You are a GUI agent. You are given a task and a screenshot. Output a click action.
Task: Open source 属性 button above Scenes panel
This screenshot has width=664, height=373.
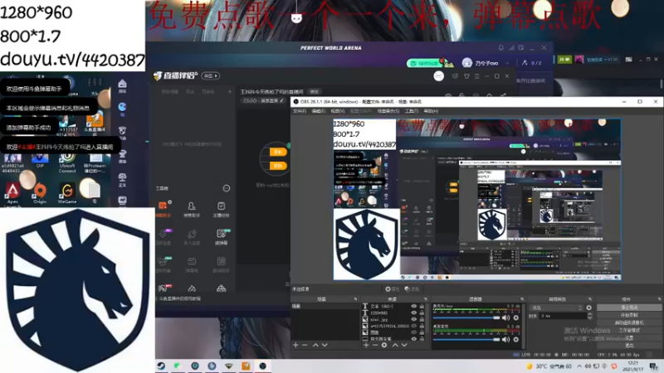tap(392, 289)
